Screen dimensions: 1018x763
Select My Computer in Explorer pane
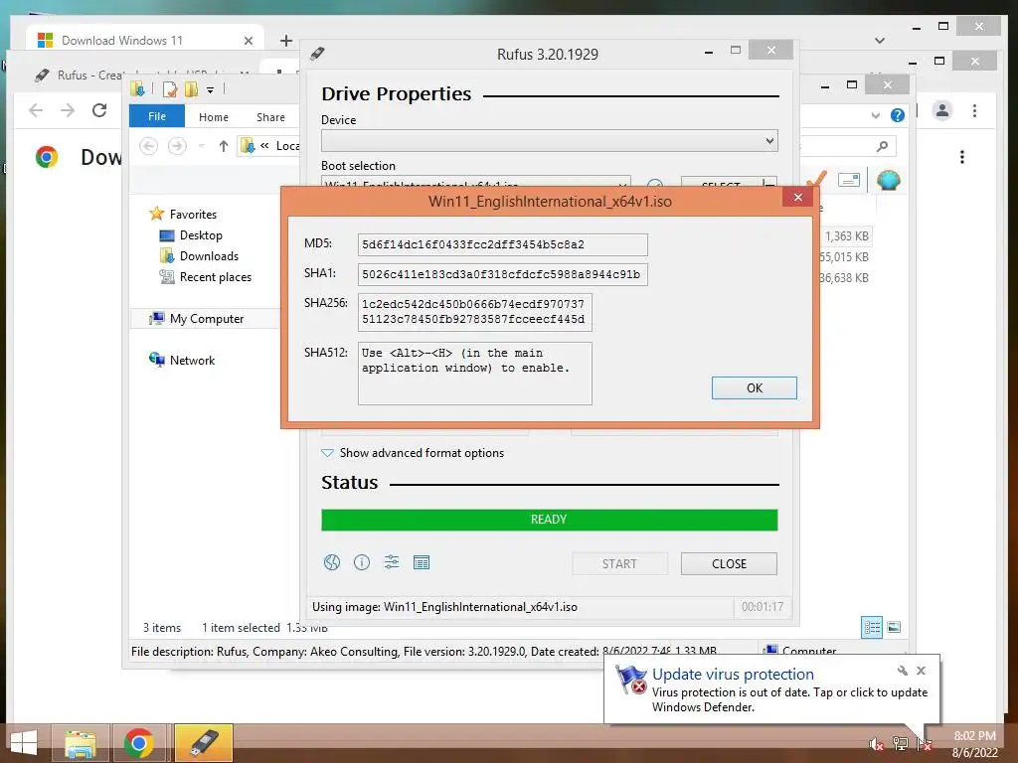(x=197, y=319)
